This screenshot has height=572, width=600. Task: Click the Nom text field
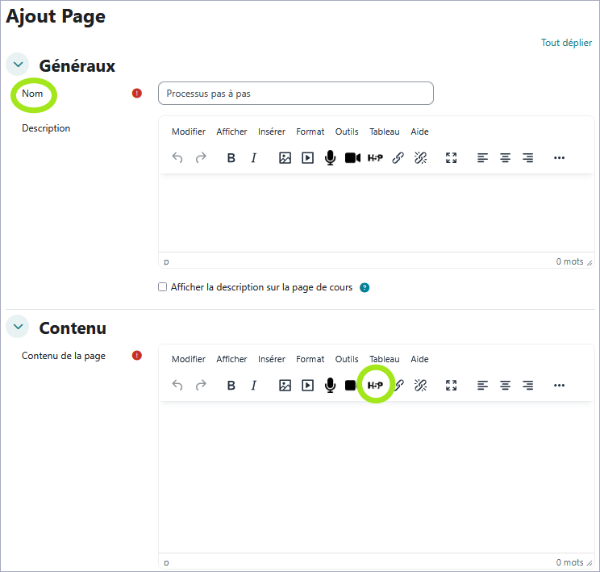(x=296, y=94)
